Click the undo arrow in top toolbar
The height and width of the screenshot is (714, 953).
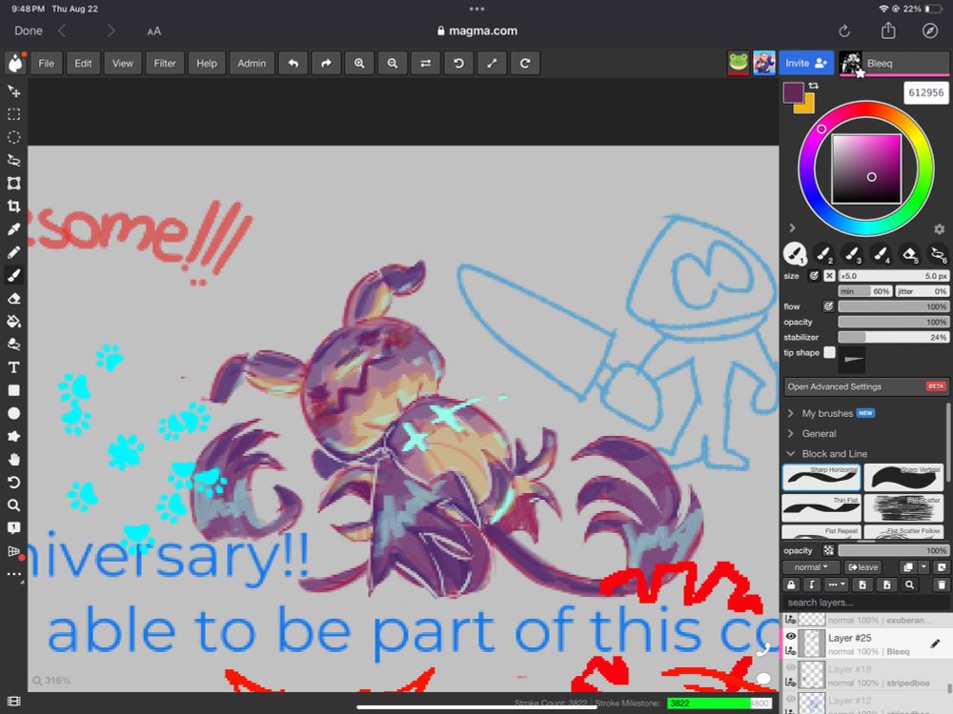(x=293, y=63)
